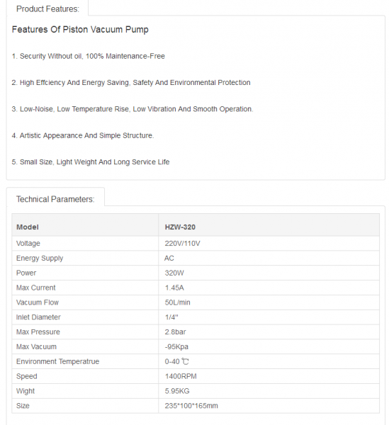Click the Model header cell
This screenshot has height=425, width=389.
(85, 225)
